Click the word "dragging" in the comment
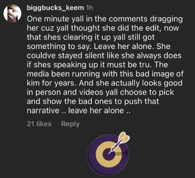This screenshot has width=195, height=178. click(166, 20)
